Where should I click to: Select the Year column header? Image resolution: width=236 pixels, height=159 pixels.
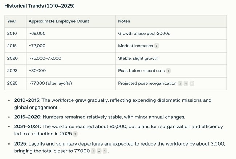[x=12, y=21]
